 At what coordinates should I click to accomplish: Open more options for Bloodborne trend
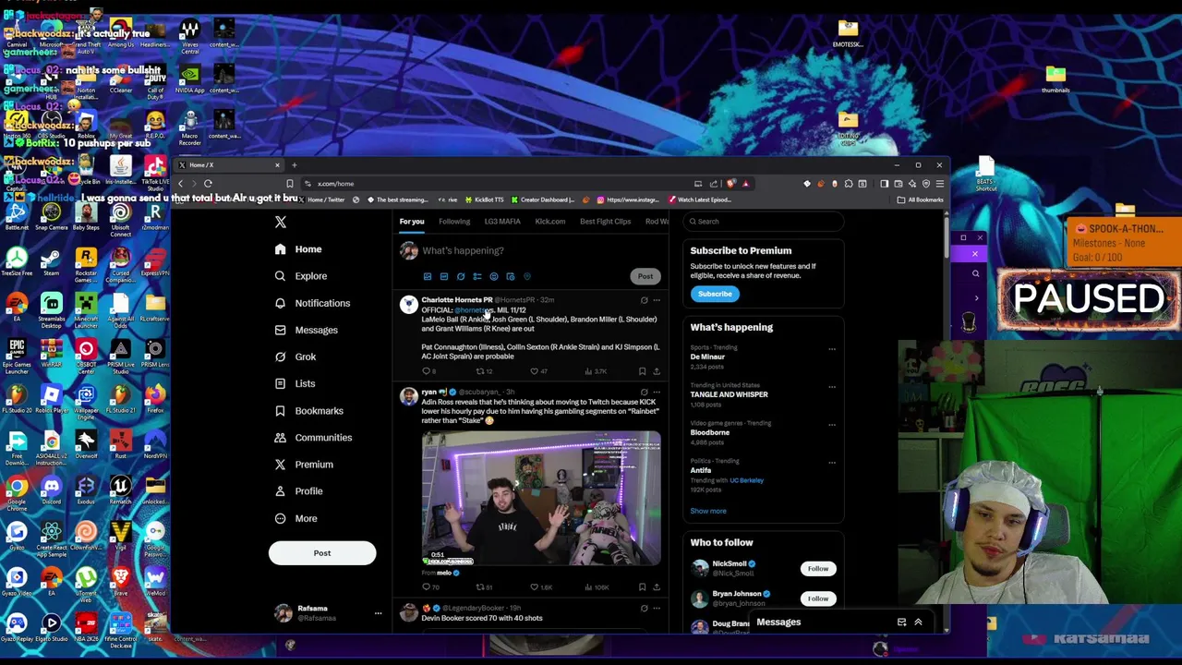click(832, 425)
